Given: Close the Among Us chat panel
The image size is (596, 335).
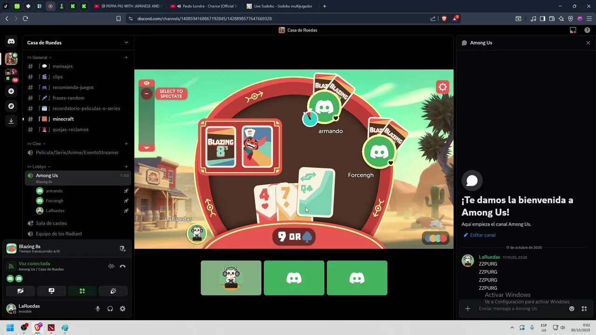Looking at the screenshot, I should click(x=588, y=43).
